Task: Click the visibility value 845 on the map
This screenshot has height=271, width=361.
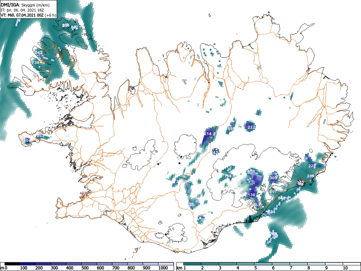Action: coord(282,198)
